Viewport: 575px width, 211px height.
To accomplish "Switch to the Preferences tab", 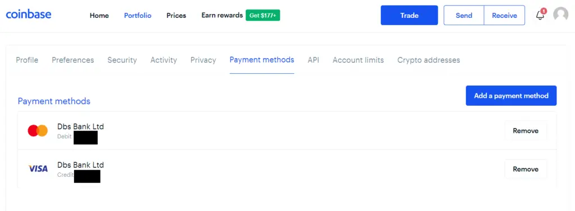I will pyautogui.click(x=72, y=60).
